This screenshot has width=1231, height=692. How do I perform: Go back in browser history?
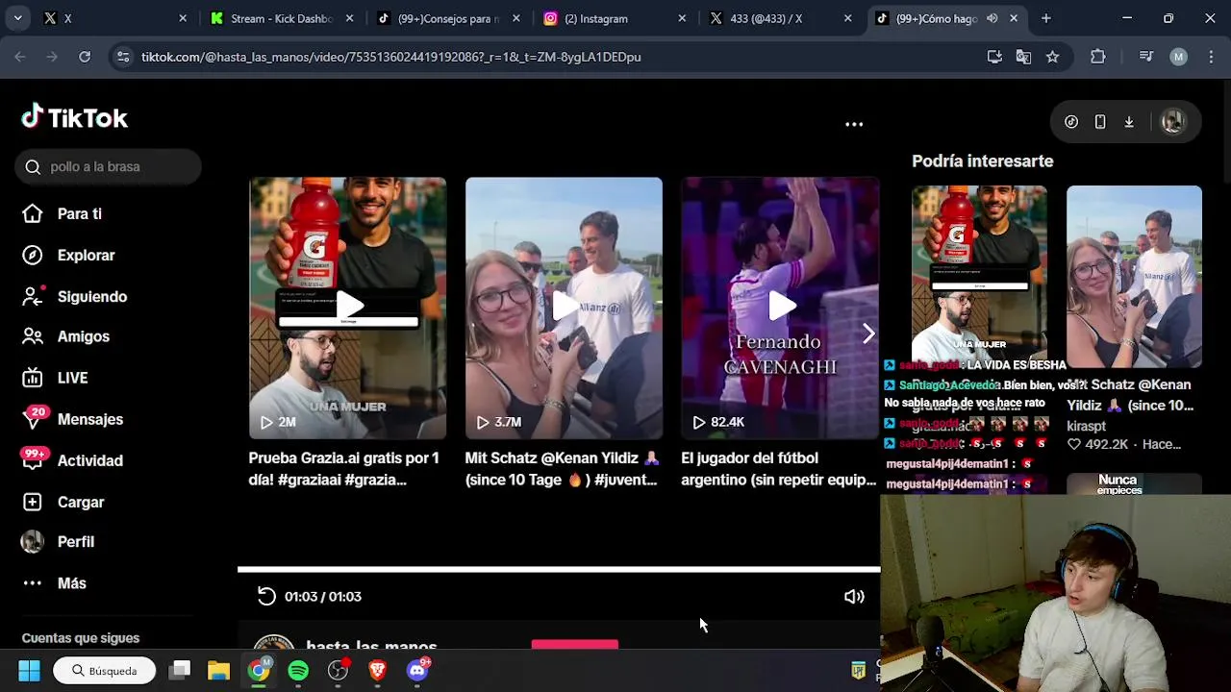tap(20, 57)
